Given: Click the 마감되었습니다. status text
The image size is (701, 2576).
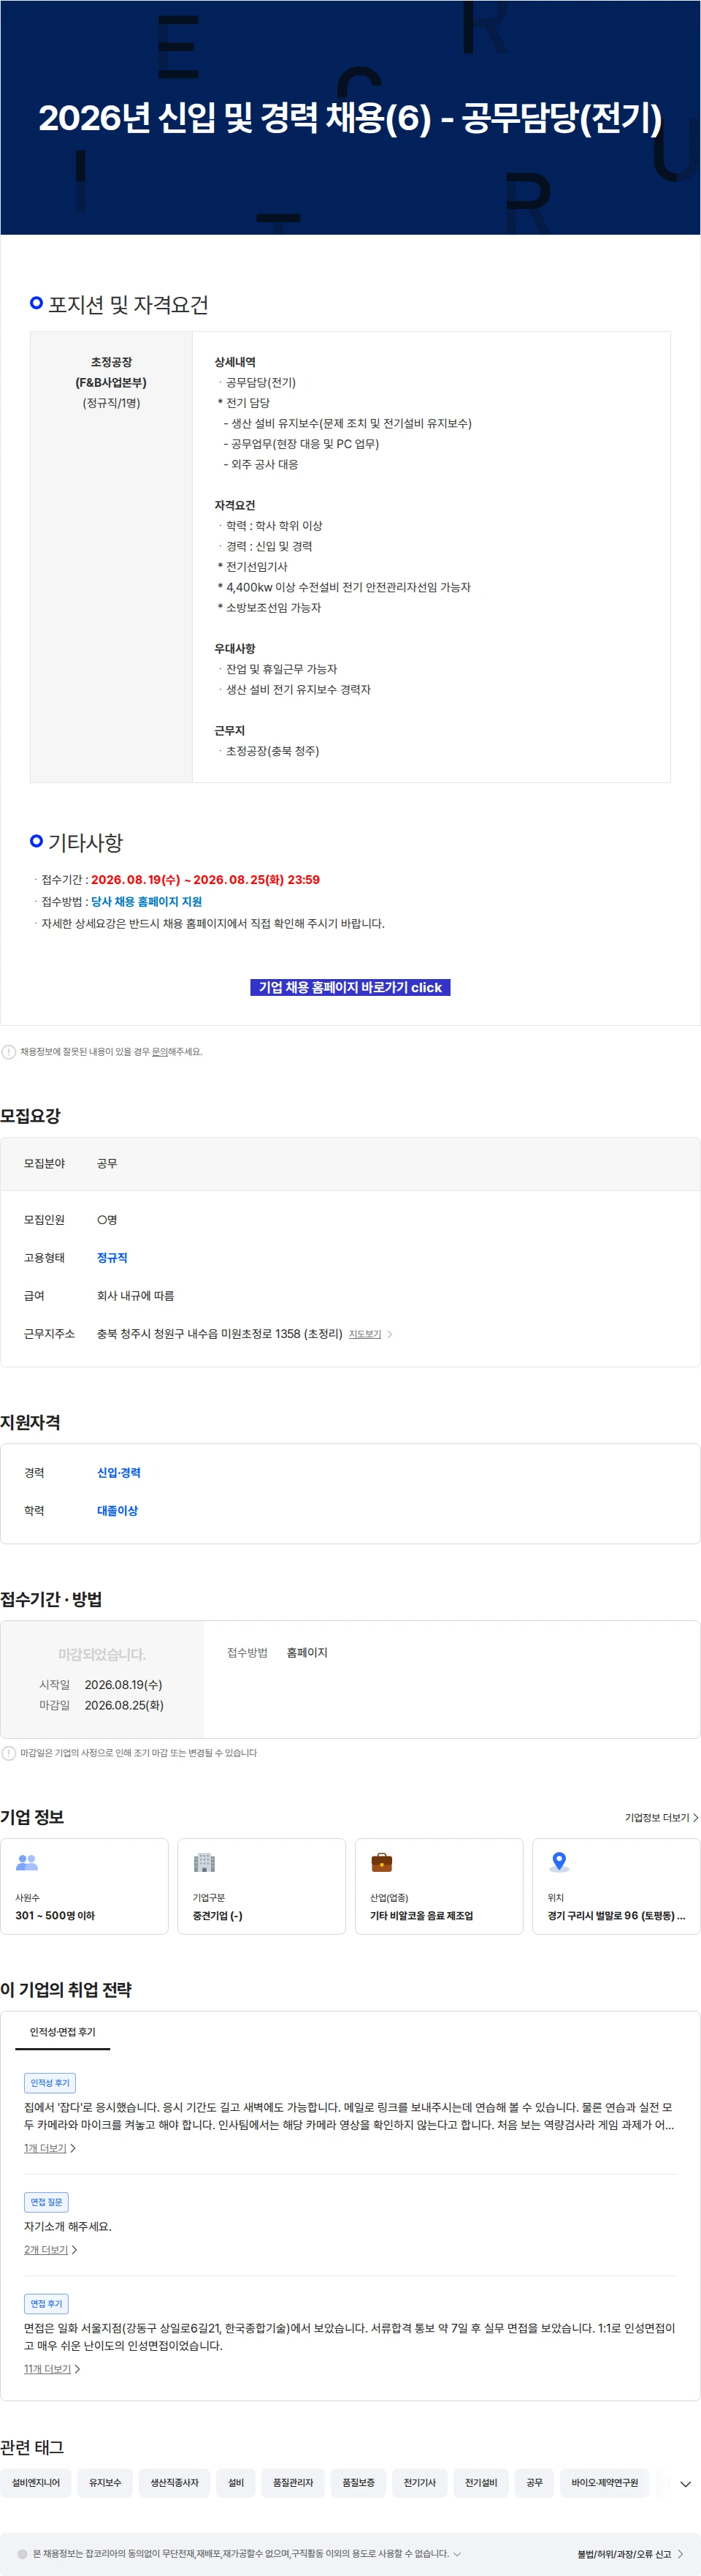Looking at the screenshot, I should click(101, 1655).
